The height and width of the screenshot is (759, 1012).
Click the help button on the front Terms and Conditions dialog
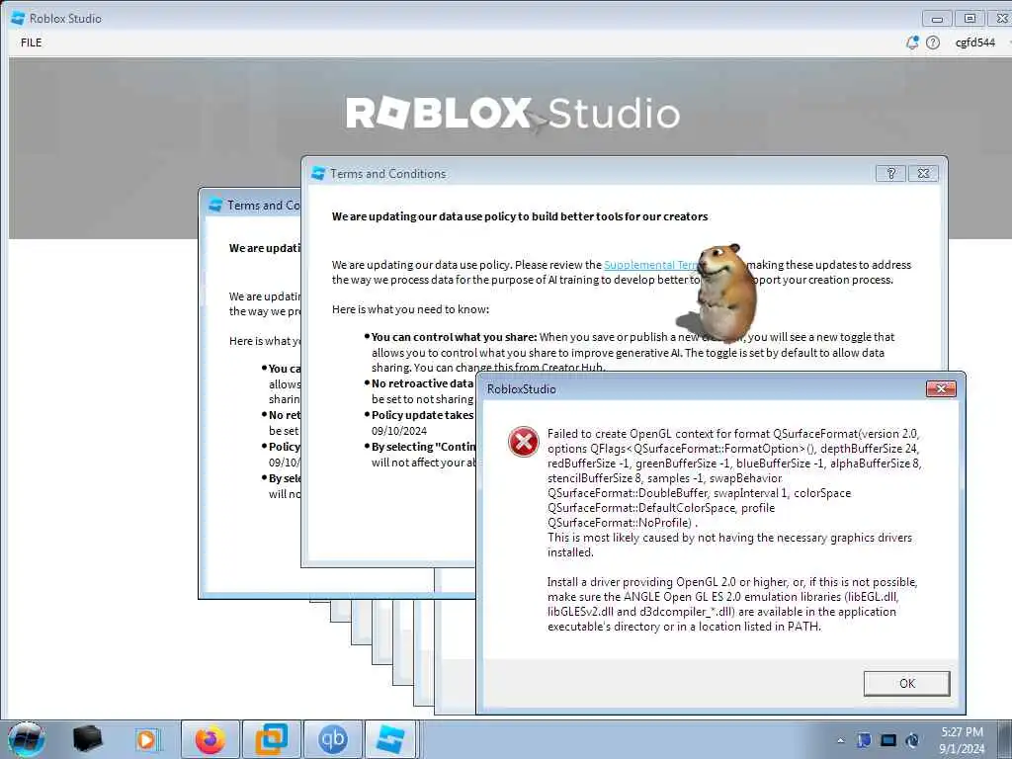(891, 173)
